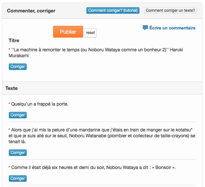Click Corriger below the "Bonsoir" sentence
This screenshot has height=187, width=205.
(x=18, y=178)
